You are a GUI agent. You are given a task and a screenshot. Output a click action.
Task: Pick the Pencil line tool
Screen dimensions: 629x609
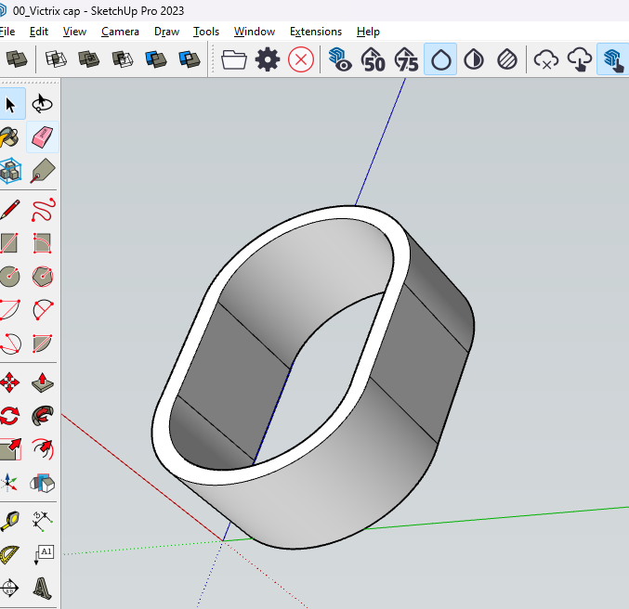(x=10, y=210)
